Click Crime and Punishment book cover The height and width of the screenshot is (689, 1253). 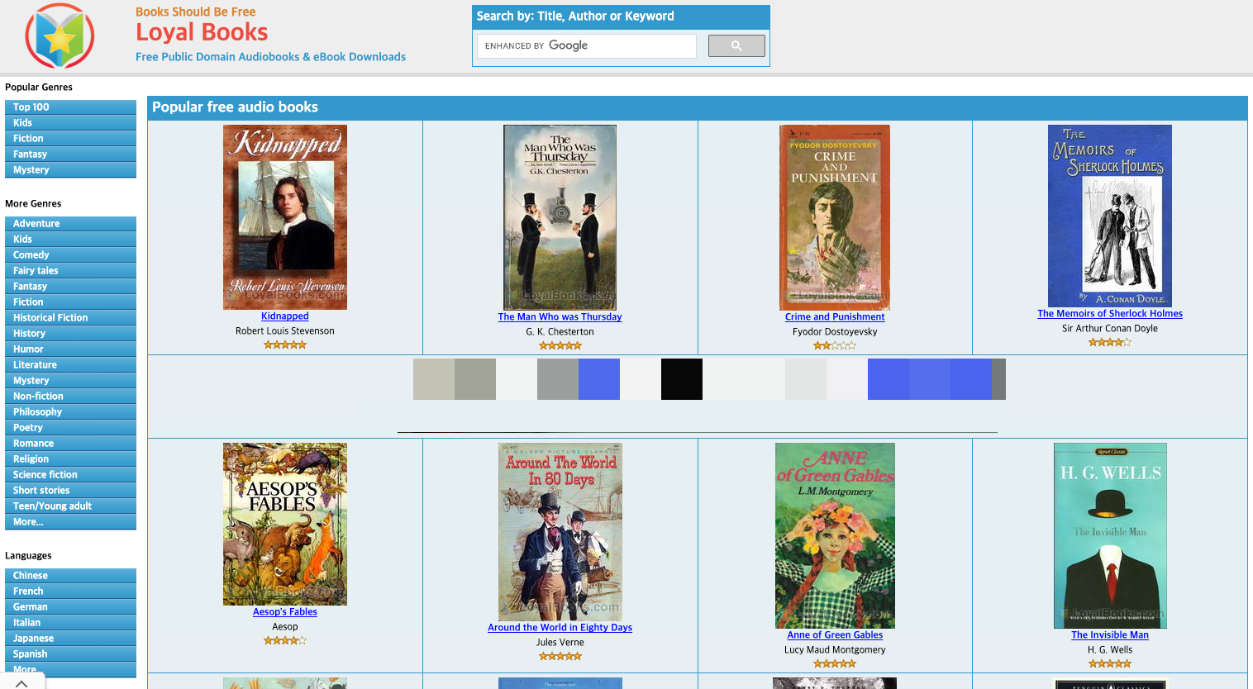(835, 218)
